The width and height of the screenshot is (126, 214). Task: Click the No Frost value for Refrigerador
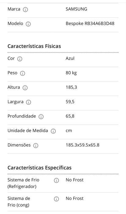pos(74,180)
